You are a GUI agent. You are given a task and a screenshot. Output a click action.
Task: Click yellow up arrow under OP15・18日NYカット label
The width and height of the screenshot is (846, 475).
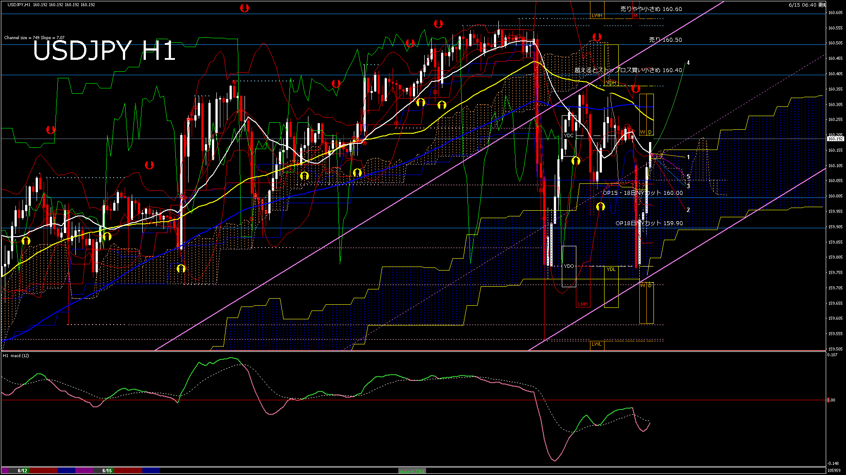point(600,206)
